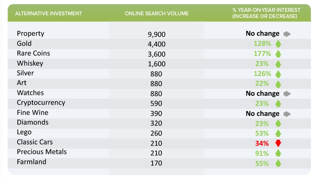The height and width of the screenshot is (178, 315).
Task: Click No change text in Watches row
Action: (263, 94)
